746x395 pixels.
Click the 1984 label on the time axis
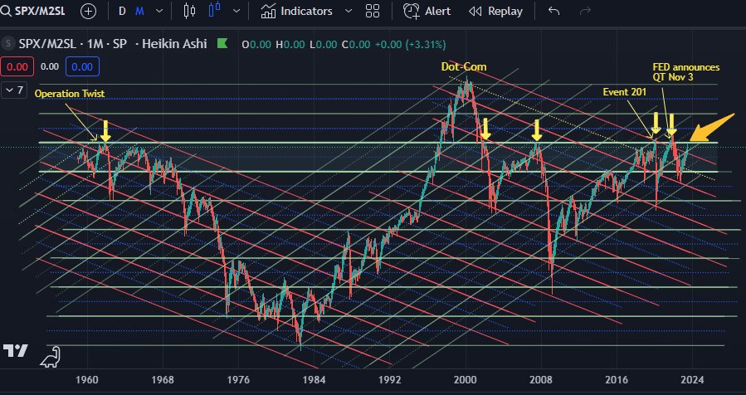click(x=314, y=379)
